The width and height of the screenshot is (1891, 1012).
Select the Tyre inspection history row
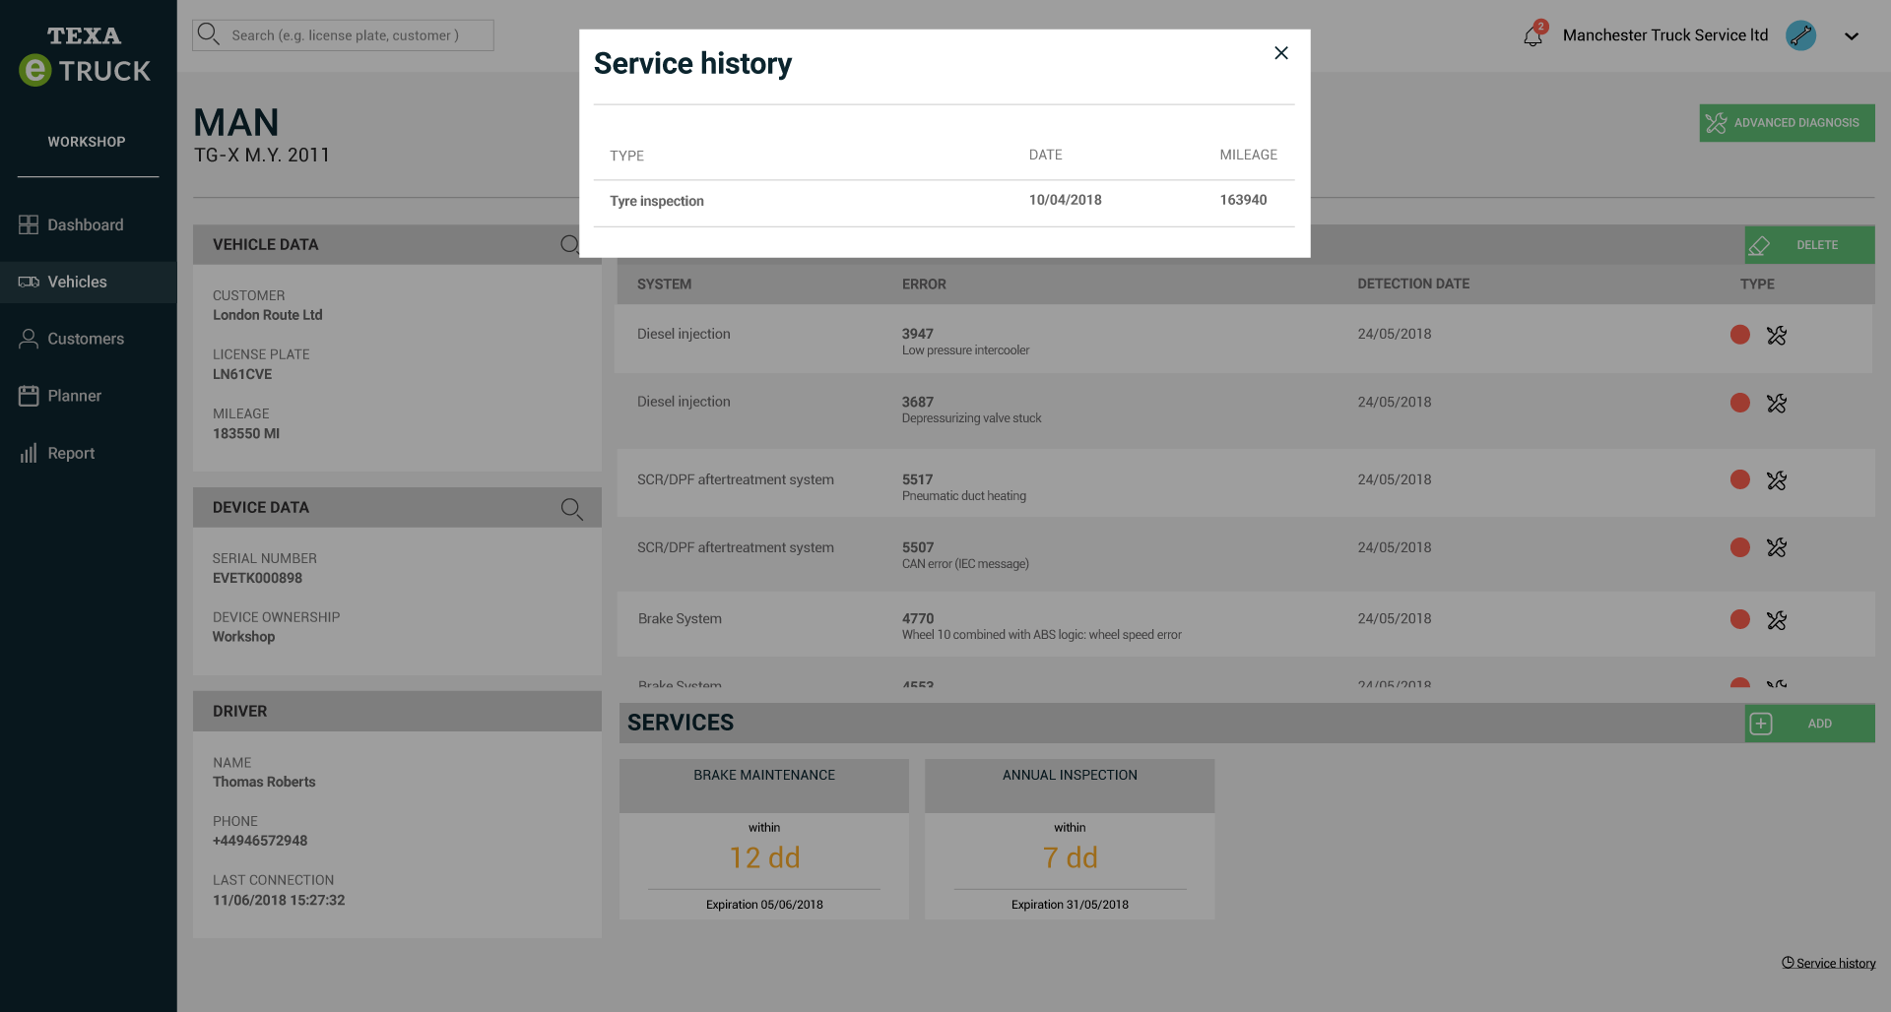tap(944, 202)
